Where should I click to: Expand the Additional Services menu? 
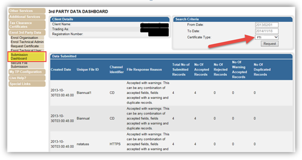27,17
